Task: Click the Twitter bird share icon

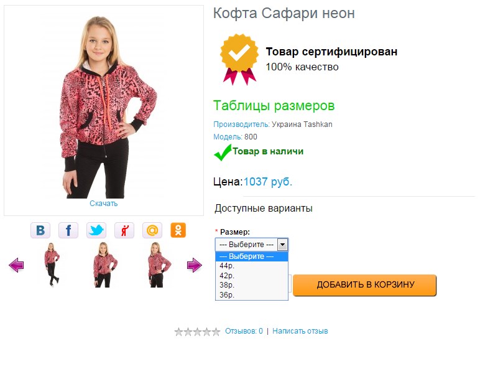Action: pos(96,230)
